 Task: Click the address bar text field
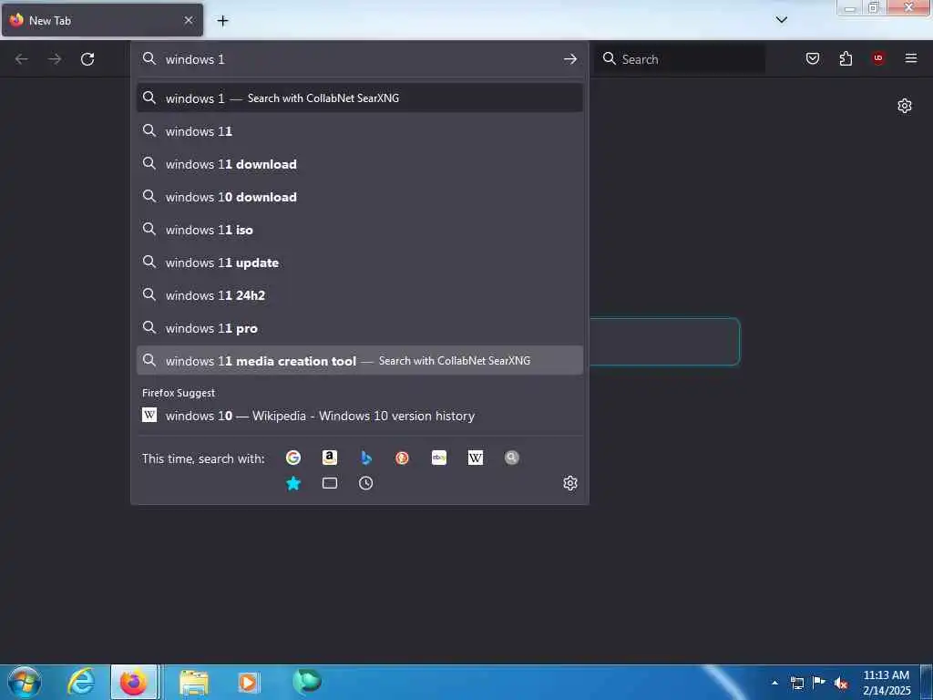pyautogui.click(x=357, y=59)
